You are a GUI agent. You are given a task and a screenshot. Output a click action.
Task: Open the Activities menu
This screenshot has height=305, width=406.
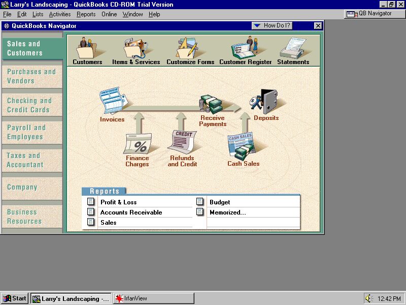click(x=60, y=14)
